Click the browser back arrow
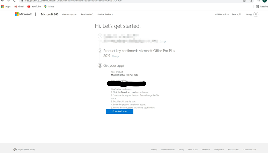The width and height of the screenshot is (268, 153). (2, 1)
